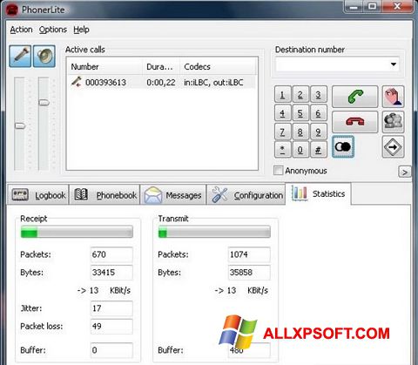Screen dimensions: 418x365
Task: Open the Options menu
Action: (x=53, y=30)
